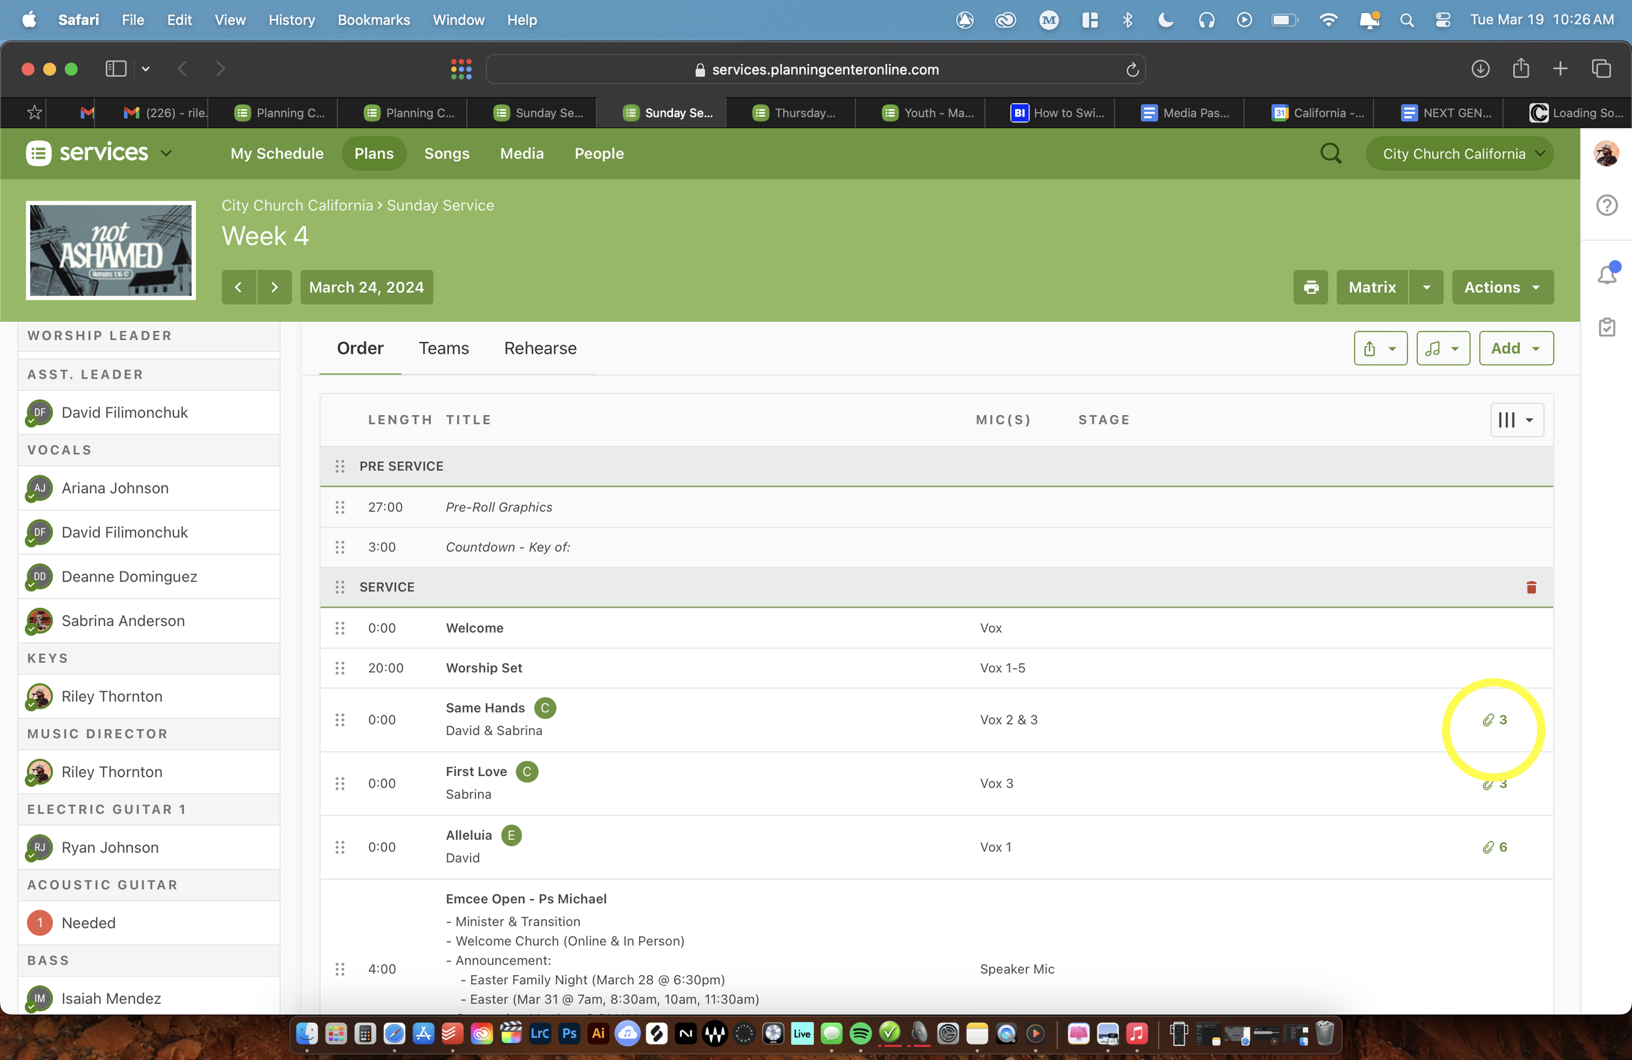Image resolution: width=1632 pixels, height=1060 pixels.
Task: Delete the SERVICE header via trash icon
Action: tap(1531, 587)
